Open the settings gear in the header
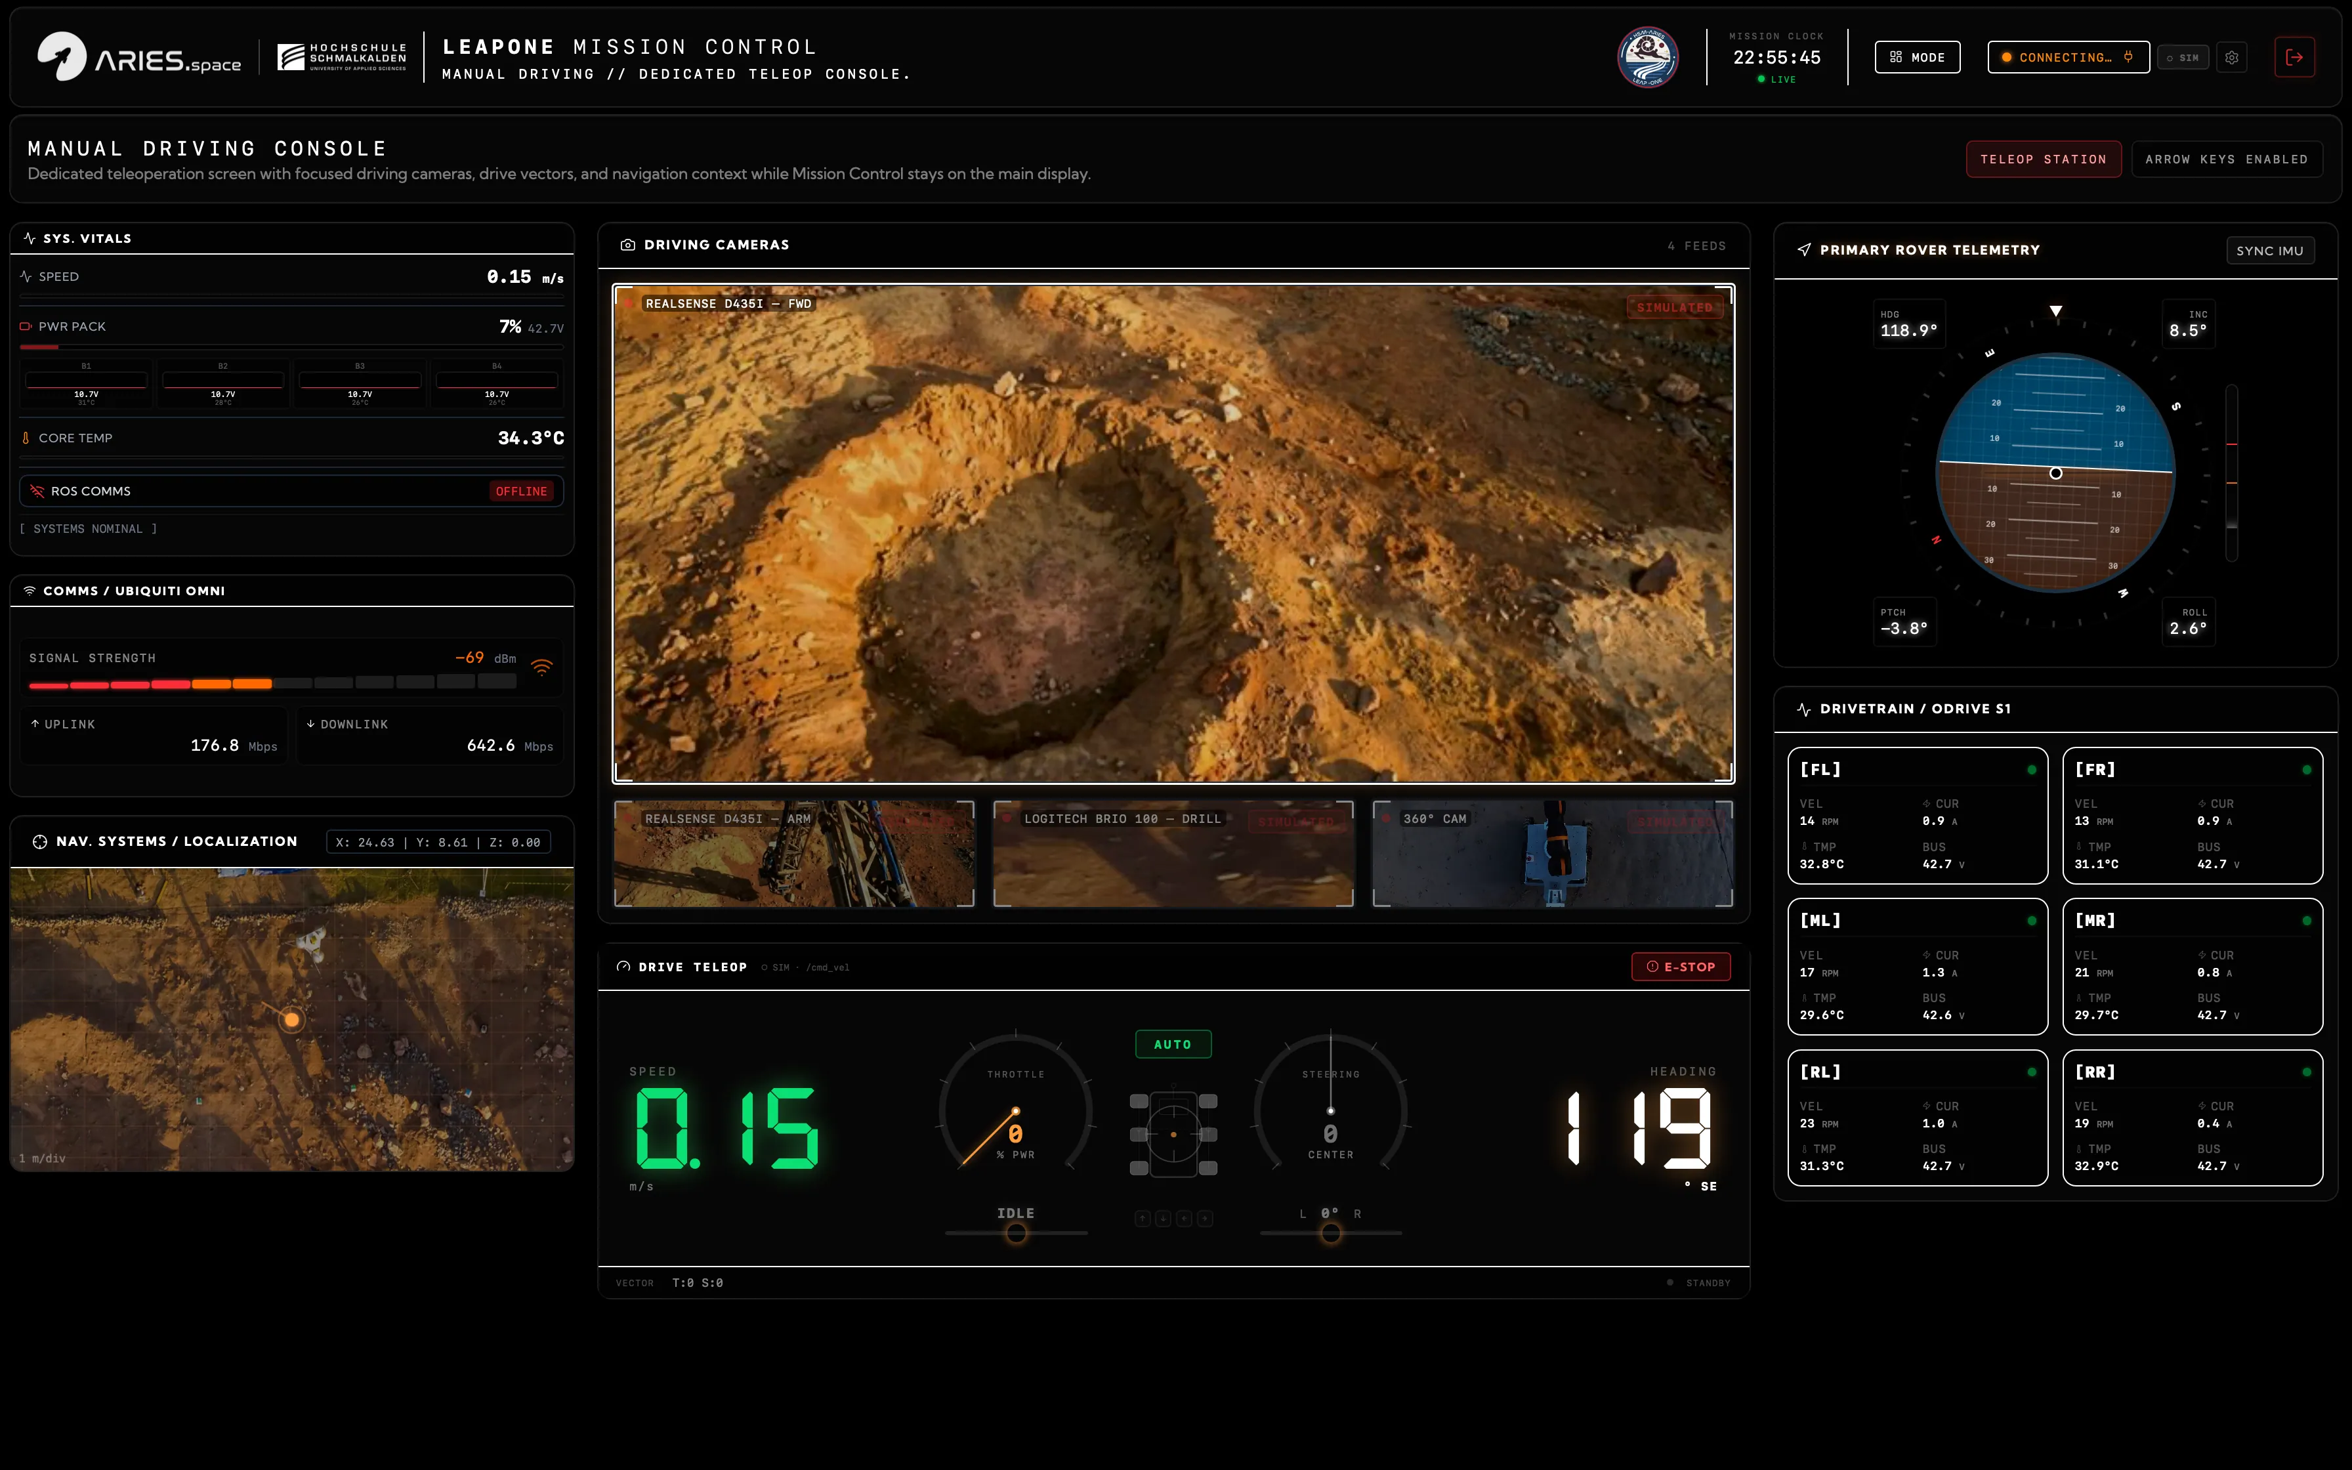The image size is (2352, 1470). coord(2231,57)
